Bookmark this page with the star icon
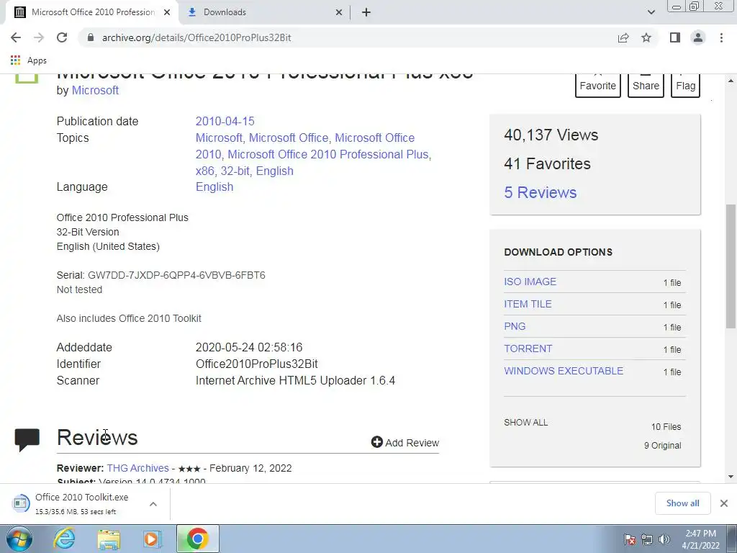 coord(646,37)
